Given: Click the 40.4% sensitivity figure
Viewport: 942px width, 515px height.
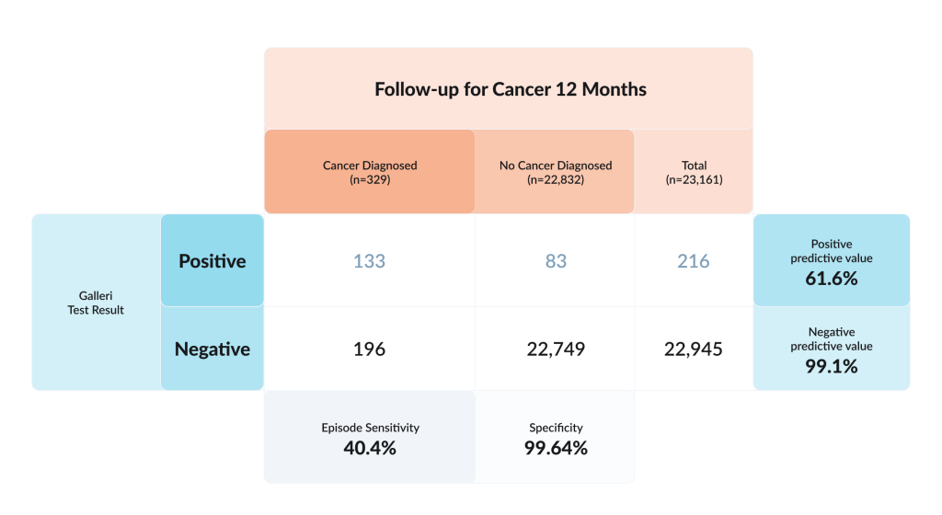Looking at the screenshot, I should [370, 449].
